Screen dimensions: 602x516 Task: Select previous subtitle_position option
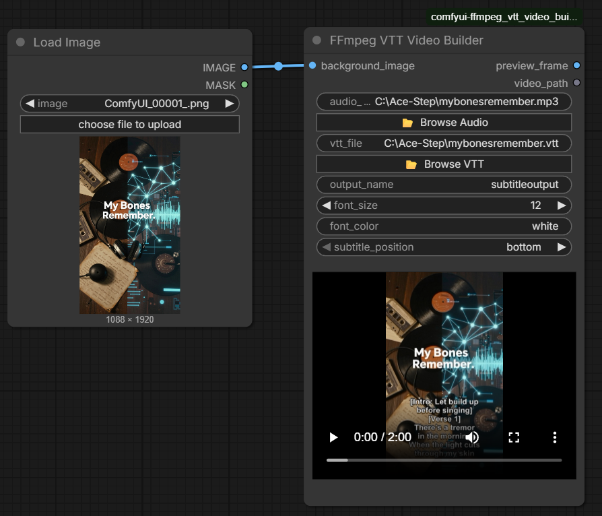pos(327,247)
